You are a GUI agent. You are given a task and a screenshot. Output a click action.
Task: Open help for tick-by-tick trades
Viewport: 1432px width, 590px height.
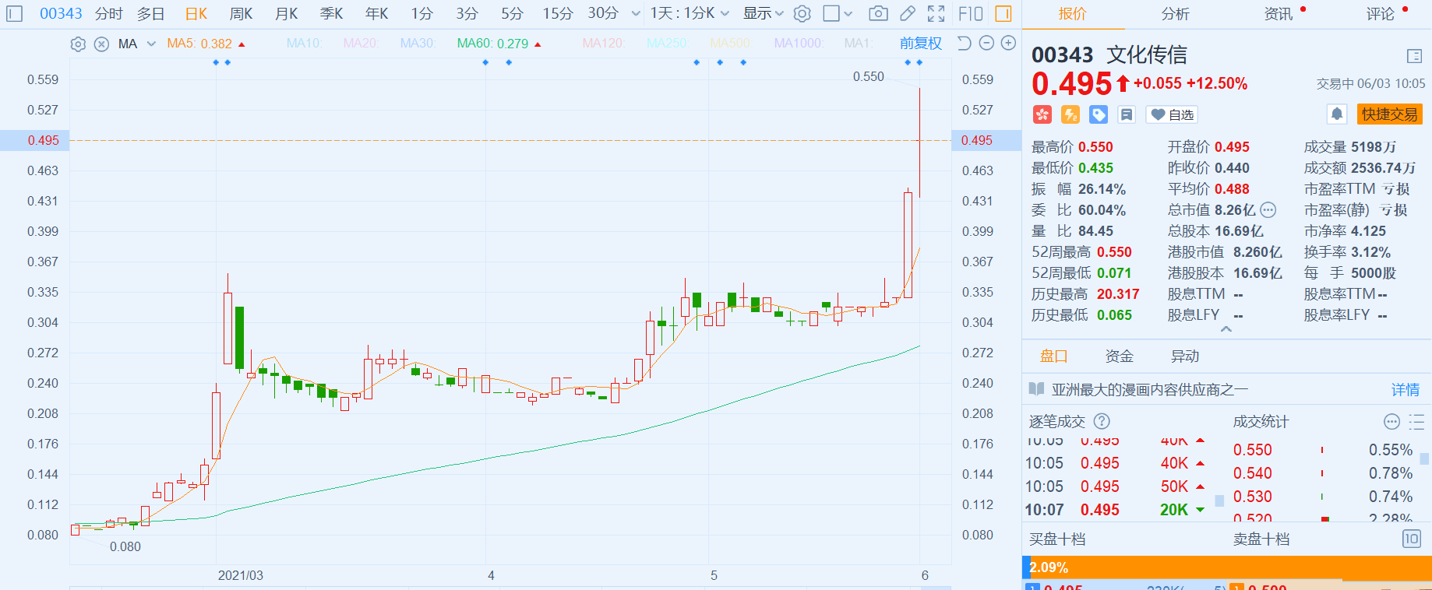(1102, 421)
